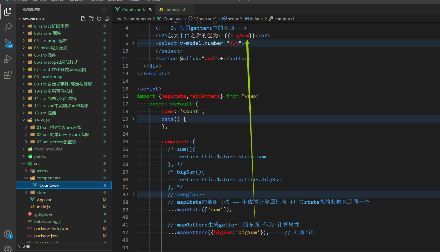Open the main.js file

[x=64, y=207]
